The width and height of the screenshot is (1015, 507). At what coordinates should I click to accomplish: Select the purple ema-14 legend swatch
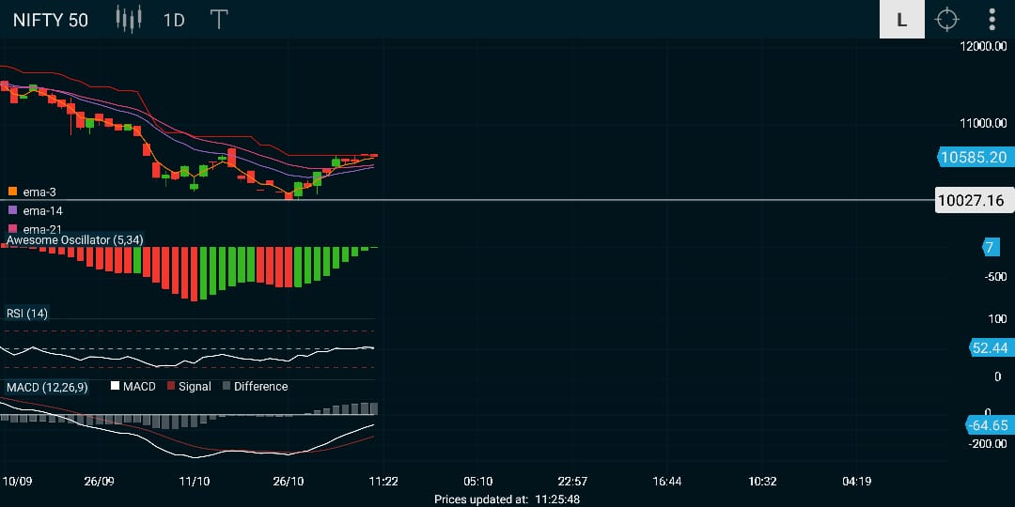click(x=12, y=210)
